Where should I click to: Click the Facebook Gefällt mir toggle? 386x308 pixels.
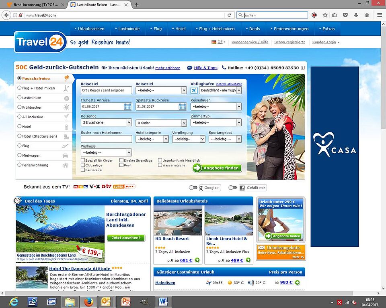(x=233, y=188)
